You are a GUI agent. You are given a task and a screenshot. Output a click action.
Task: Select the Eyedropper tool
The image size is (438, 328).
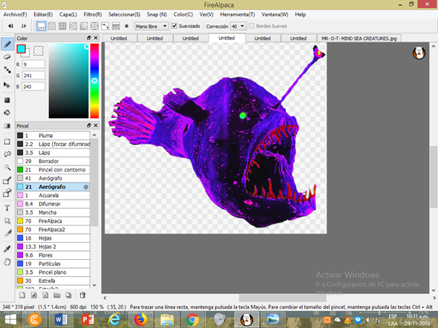7,249
